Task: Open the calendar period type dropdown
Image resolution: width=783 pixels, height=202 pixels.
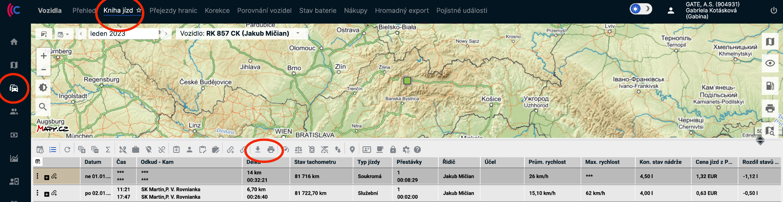Action: tap(63, 35)
